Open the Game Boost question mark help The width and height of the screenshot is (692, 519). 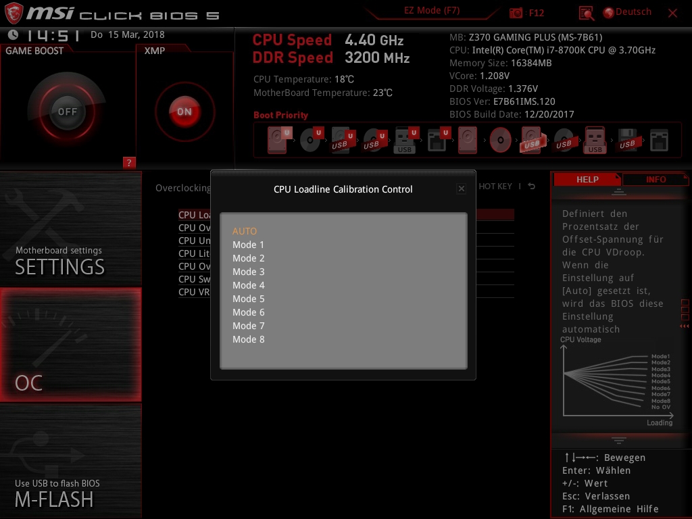tap(129, 162)
